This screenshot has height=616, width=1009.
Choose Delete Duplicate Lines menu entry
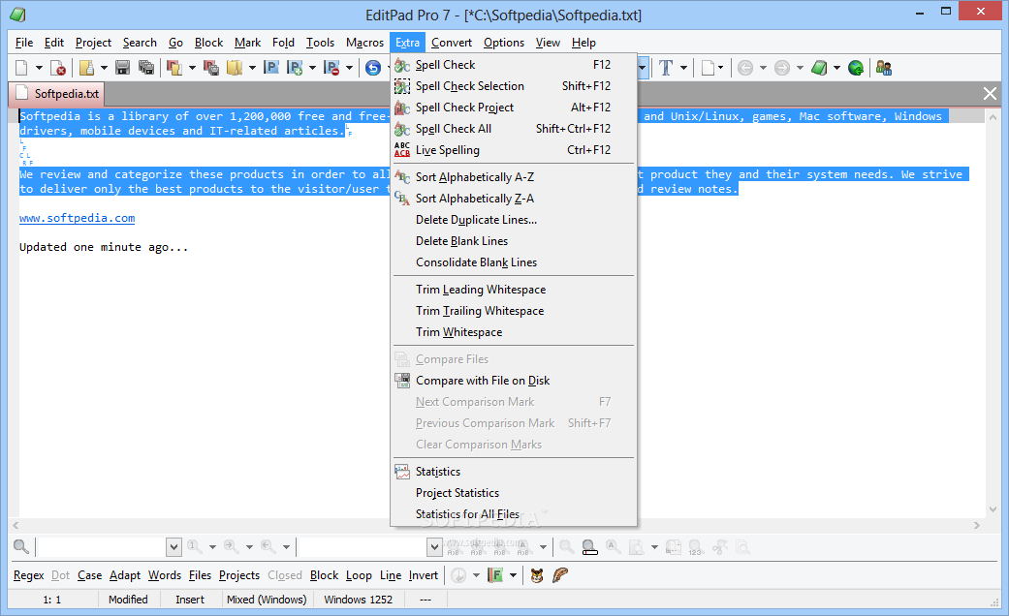514,219
